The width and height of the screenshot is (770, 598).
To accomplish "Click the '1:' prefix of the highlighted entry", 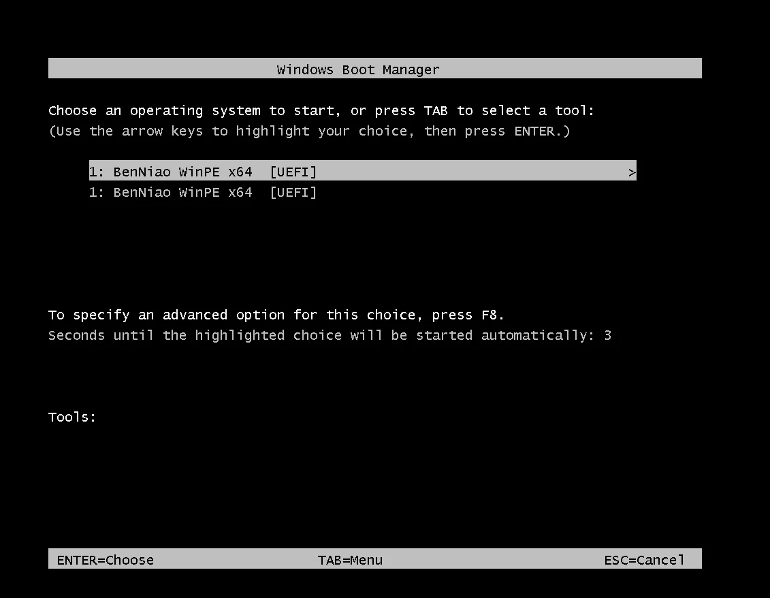I will click(x=97, y=172).
